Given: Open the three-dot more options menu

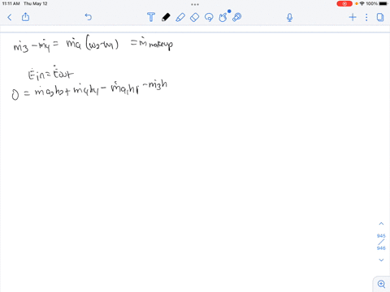Looking at the screenshot, I should coord(366,17).
